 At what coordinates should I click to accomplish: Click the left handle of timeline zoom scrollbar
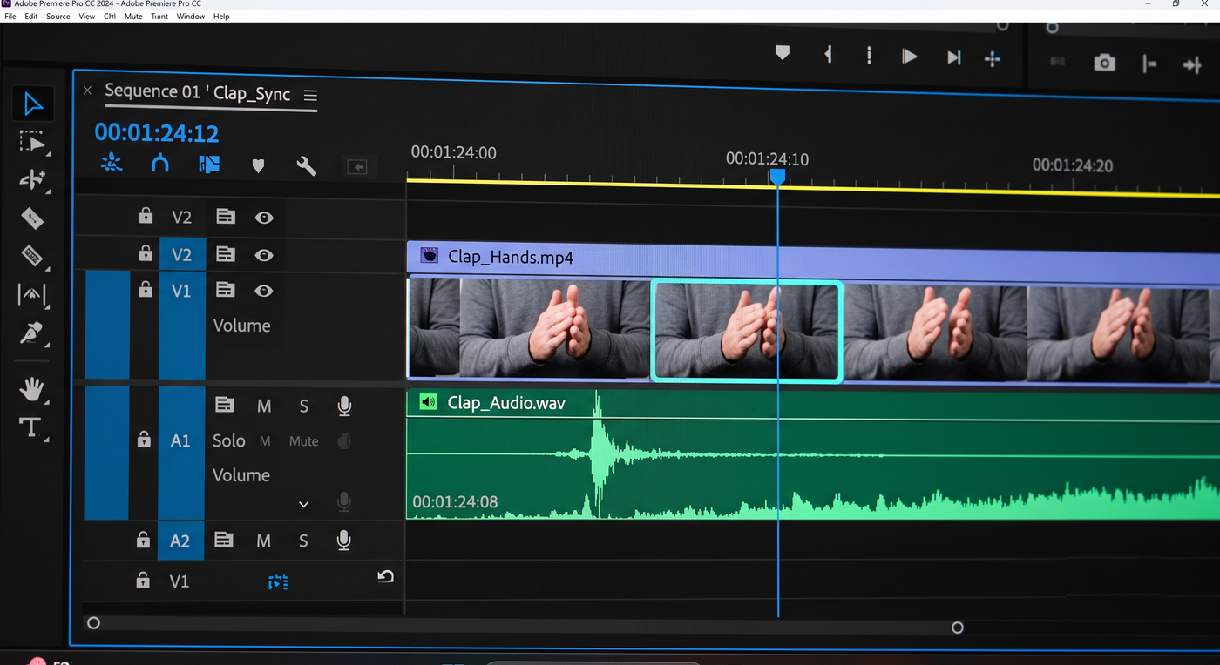click(94, 623)
